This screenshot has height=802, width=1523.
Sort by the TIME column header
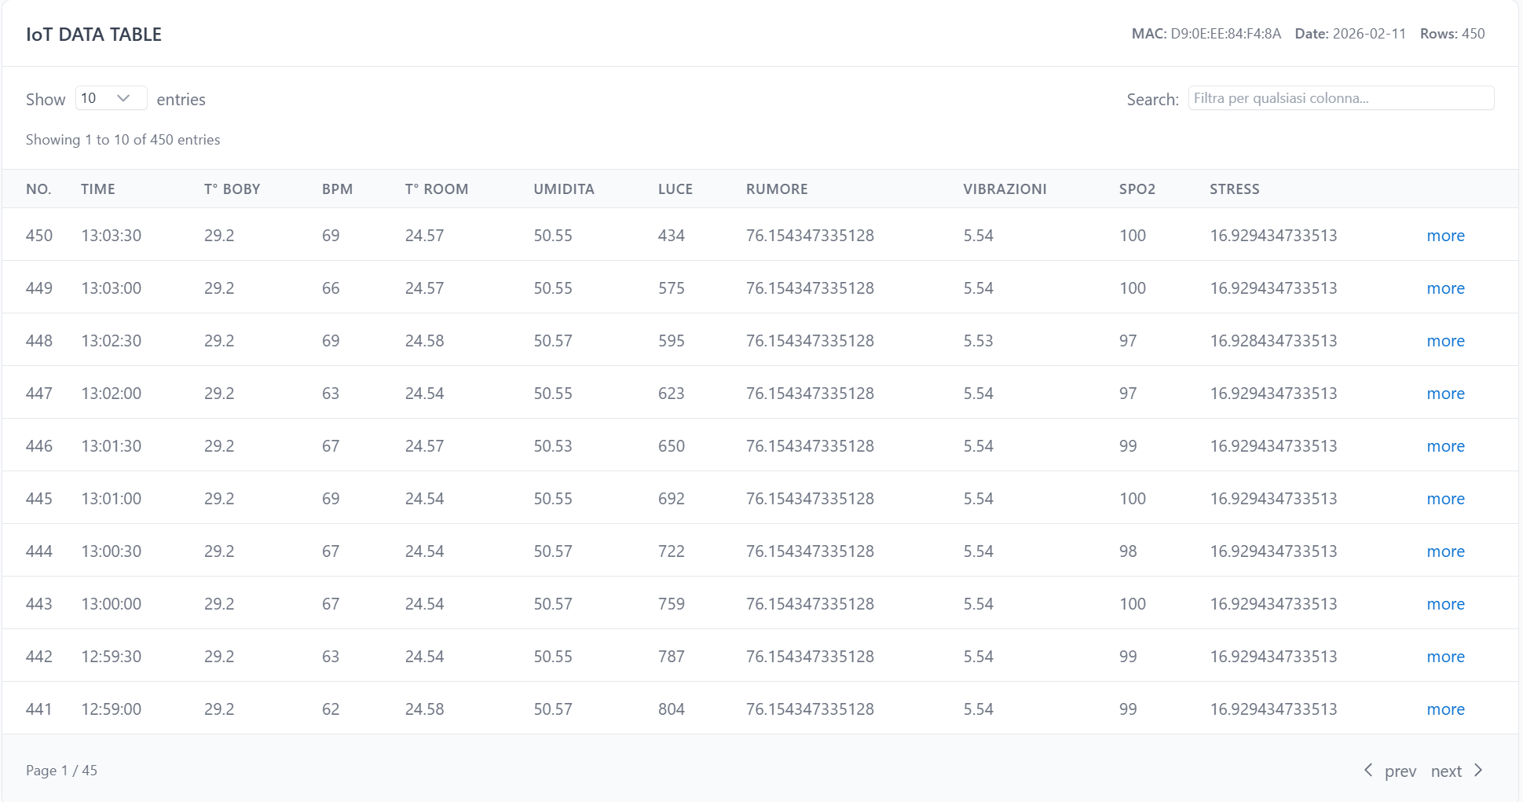(x=98, y=189)
